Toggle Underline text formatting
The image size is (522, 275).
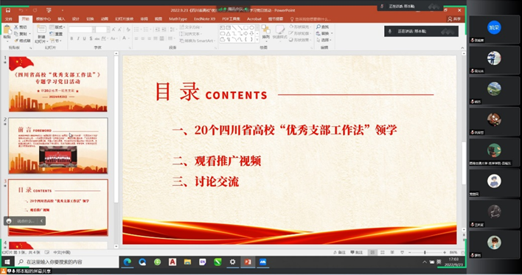coord(84,38)
